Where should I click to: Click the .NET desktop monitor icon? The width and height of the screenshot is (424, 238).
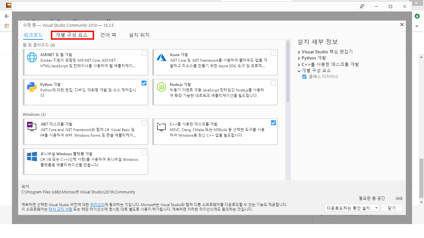click(32, 126)
